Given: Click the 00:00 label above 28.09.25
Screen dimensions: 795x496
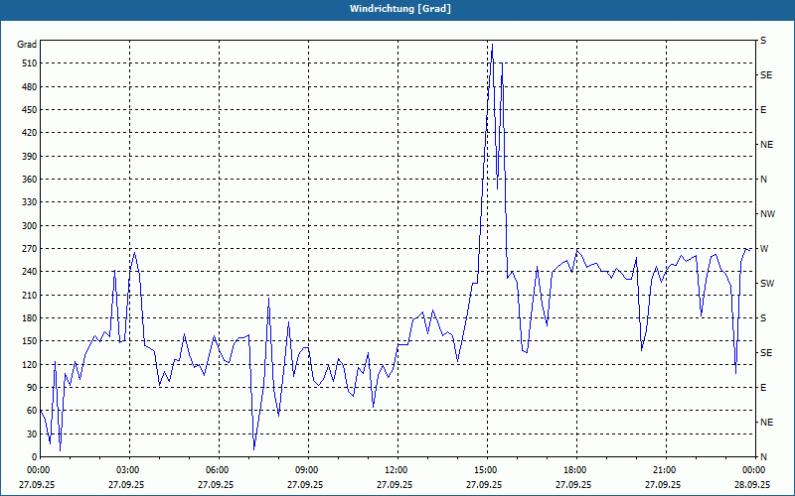Looking at the screenshot, I should pyautogui.click(x=754, y=470).
